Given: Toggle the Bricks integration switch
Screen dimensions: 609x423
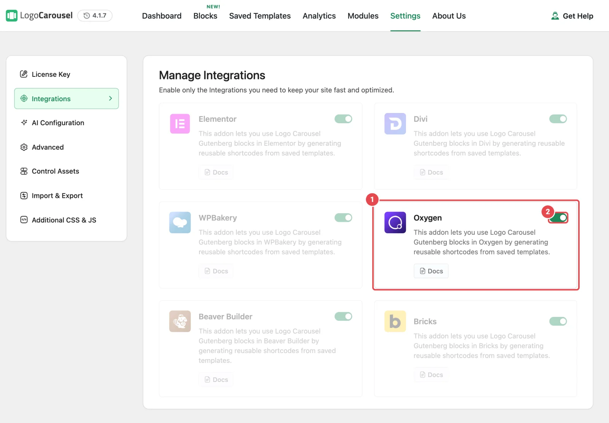Looking at the screenshot, I should tap(558, 321).
